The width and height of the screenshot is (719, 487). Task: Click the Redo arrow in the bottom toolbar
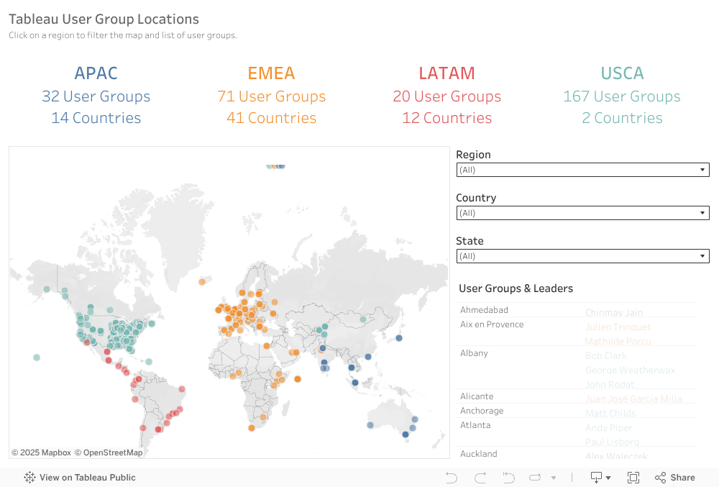480,478
